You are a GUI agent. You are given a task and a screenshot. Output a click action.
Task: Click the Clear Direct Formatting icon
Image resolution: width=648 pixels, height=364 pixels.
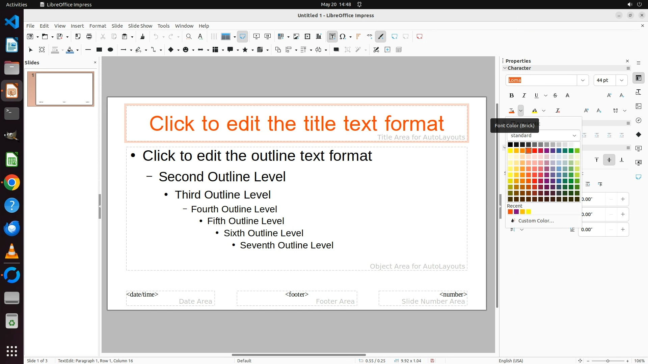coord(558,111)
